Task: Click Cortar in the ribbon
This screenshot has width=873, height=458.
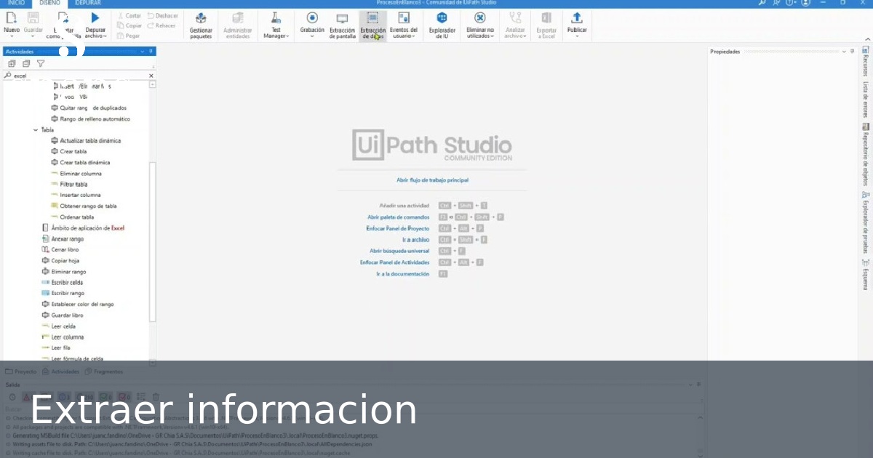Action: tap(129, 15)
